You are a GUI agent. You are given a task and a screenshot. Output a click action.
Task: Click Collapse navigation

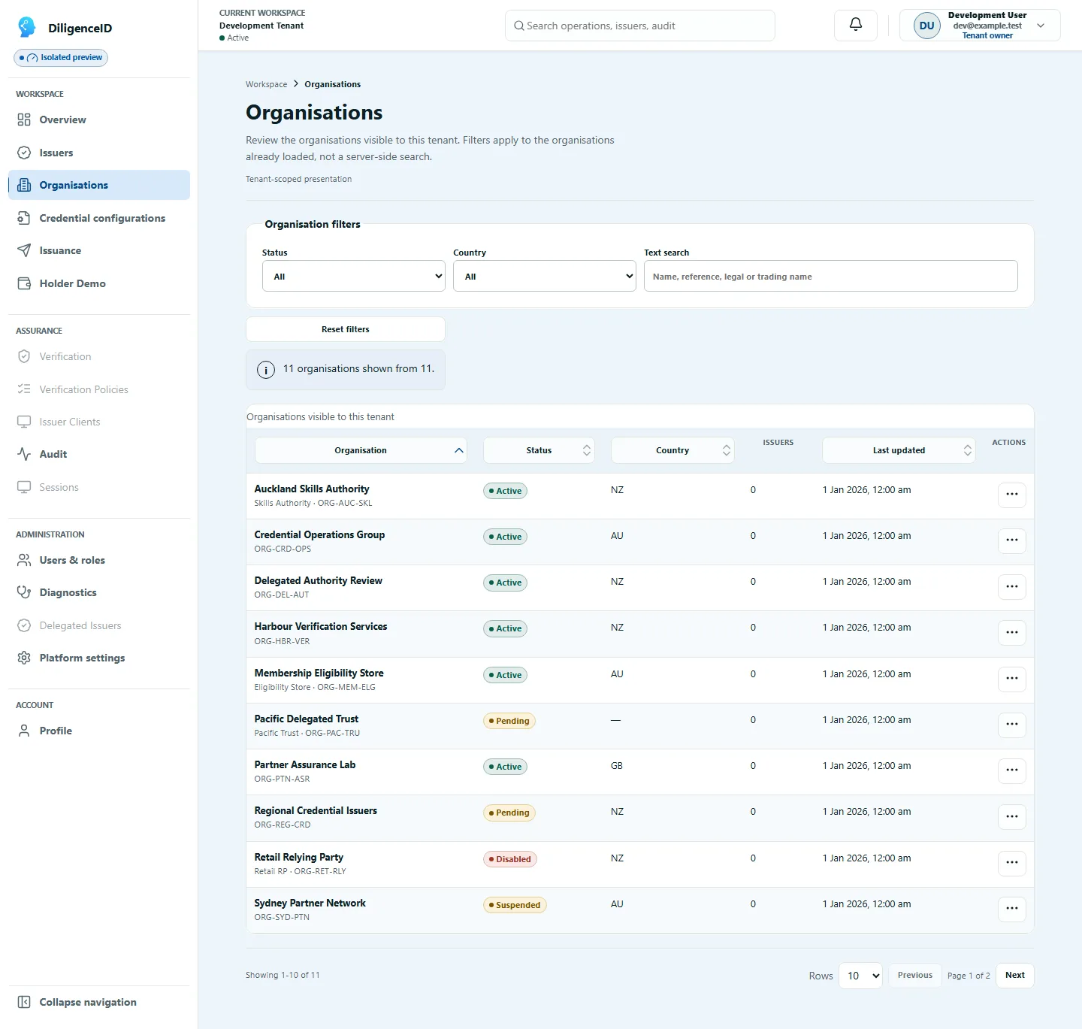pyautogui.click(x=99, y=1002)
